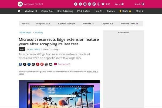Open the X profile in the header
Image resolution: width=162 pixels, height=108 pixels.
pos(80,4)
